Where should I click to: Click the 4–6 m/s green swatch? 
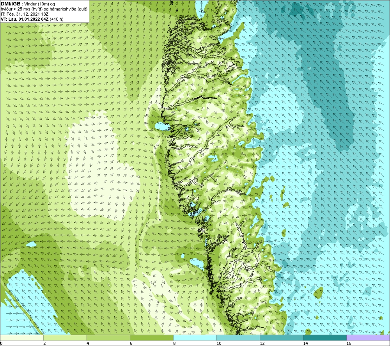click(108, 337)
